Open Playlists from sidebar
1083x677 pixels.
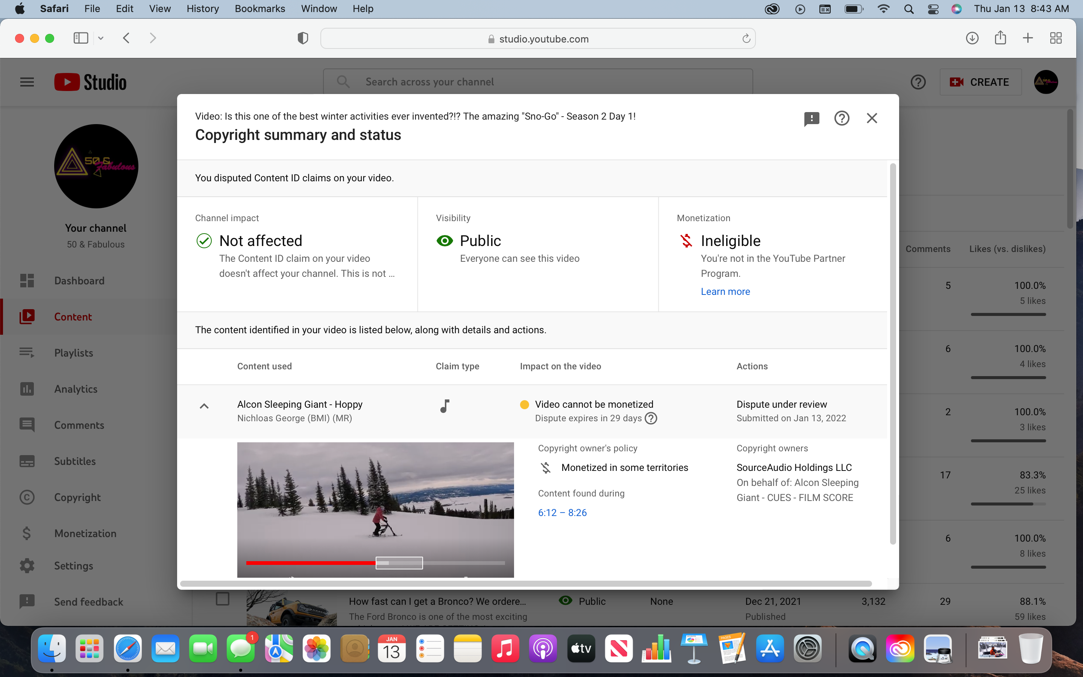pos(73,352)
